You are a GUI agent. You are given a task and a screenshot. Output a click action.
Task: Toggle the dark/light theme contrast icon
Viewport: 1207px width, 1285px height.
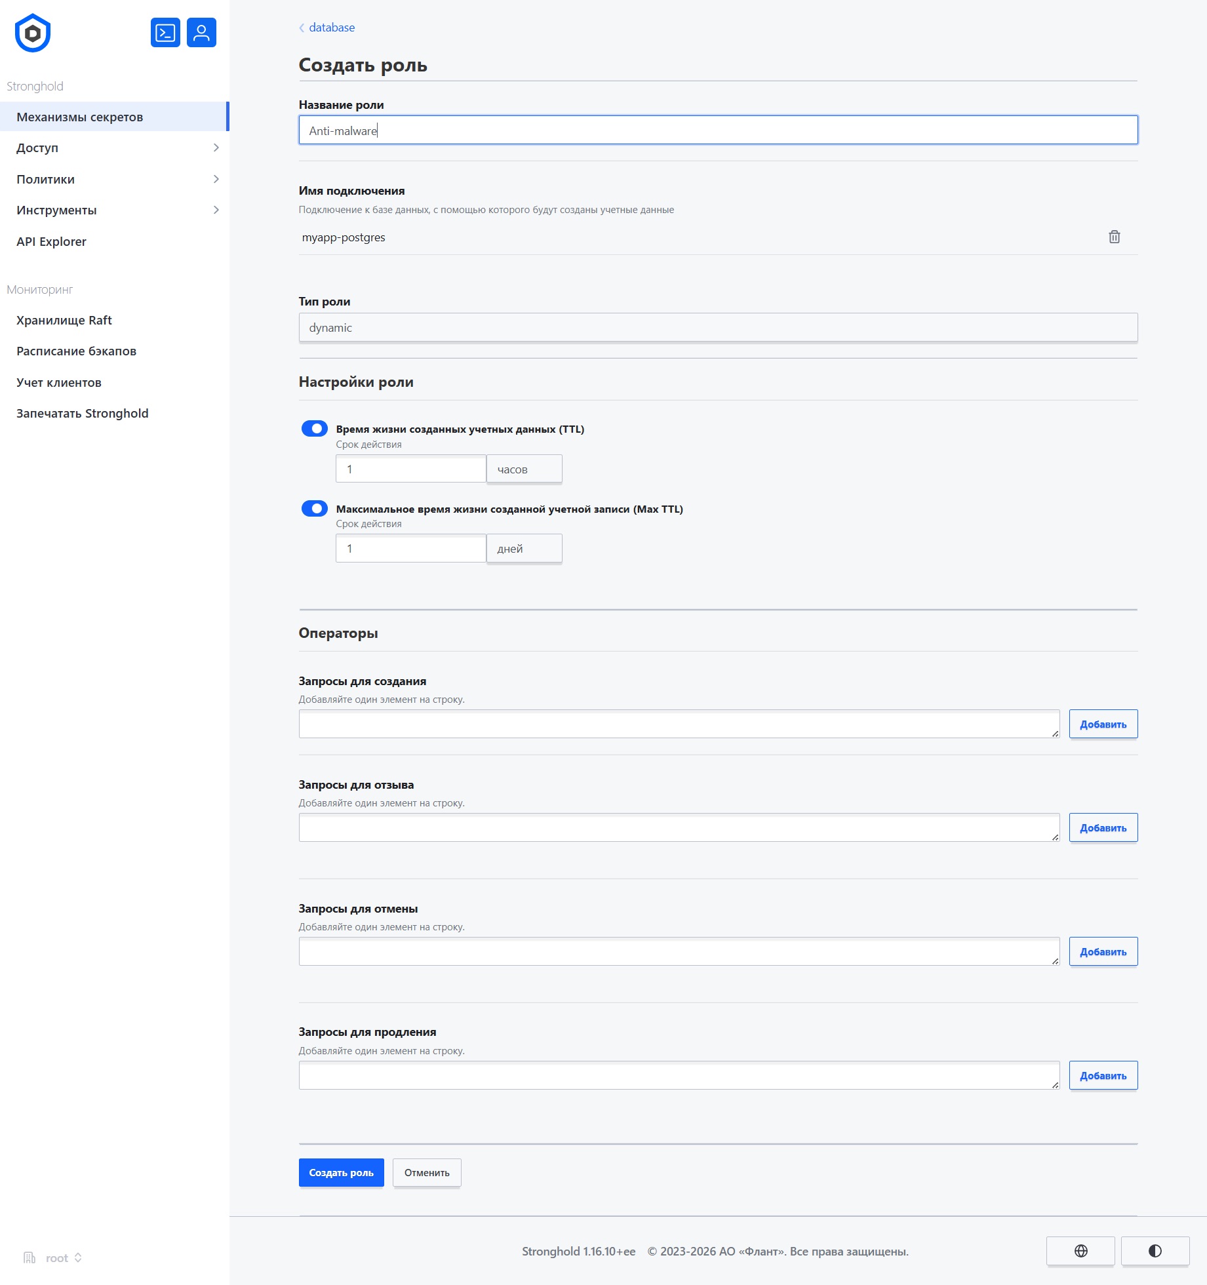pos(1155,1251)
